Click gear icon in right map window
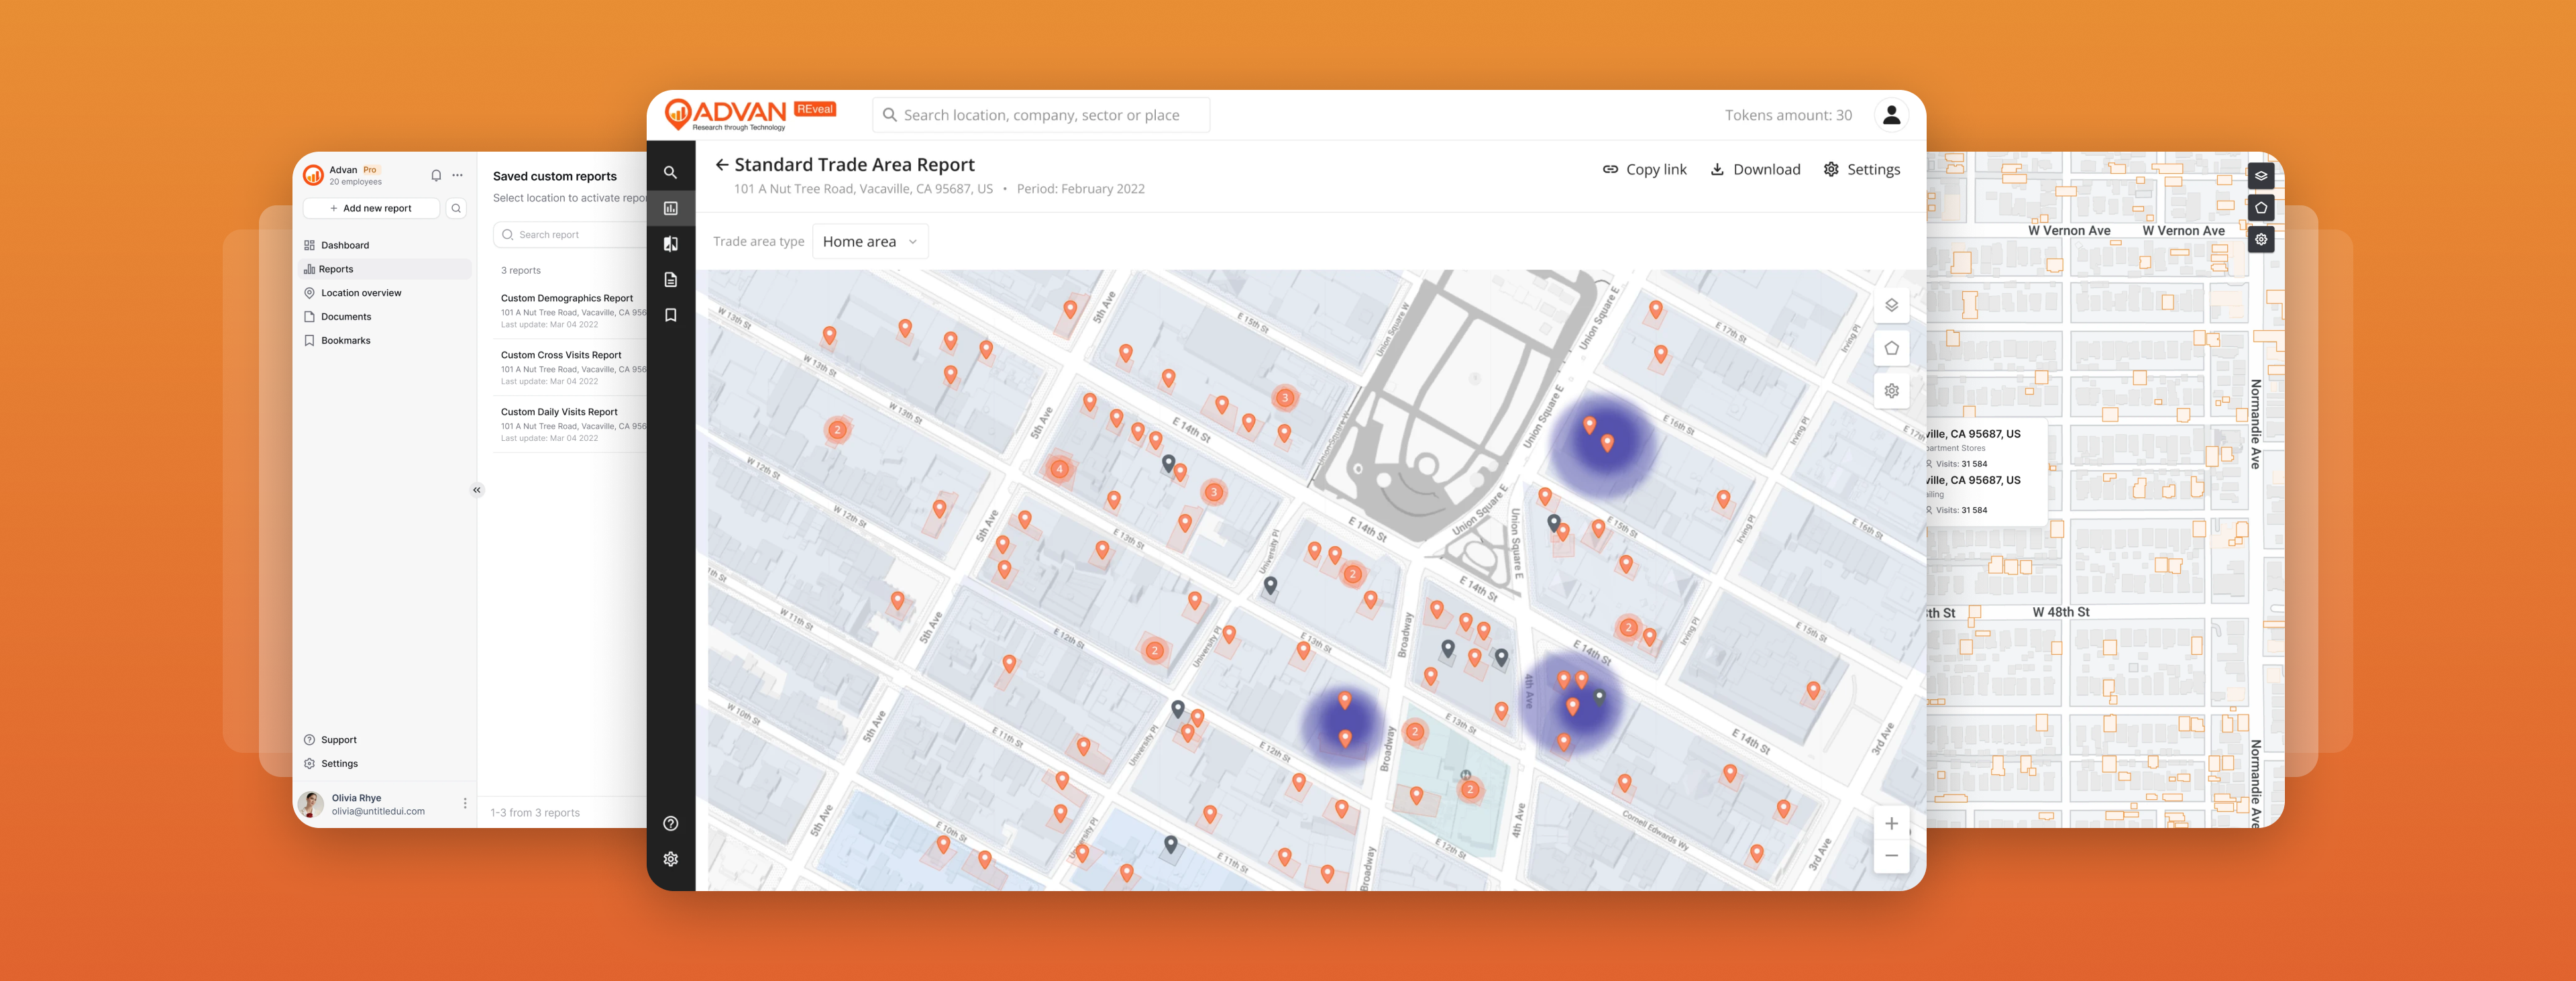The height and width of the screenshot is (981, 2576). coord(2260,240)
